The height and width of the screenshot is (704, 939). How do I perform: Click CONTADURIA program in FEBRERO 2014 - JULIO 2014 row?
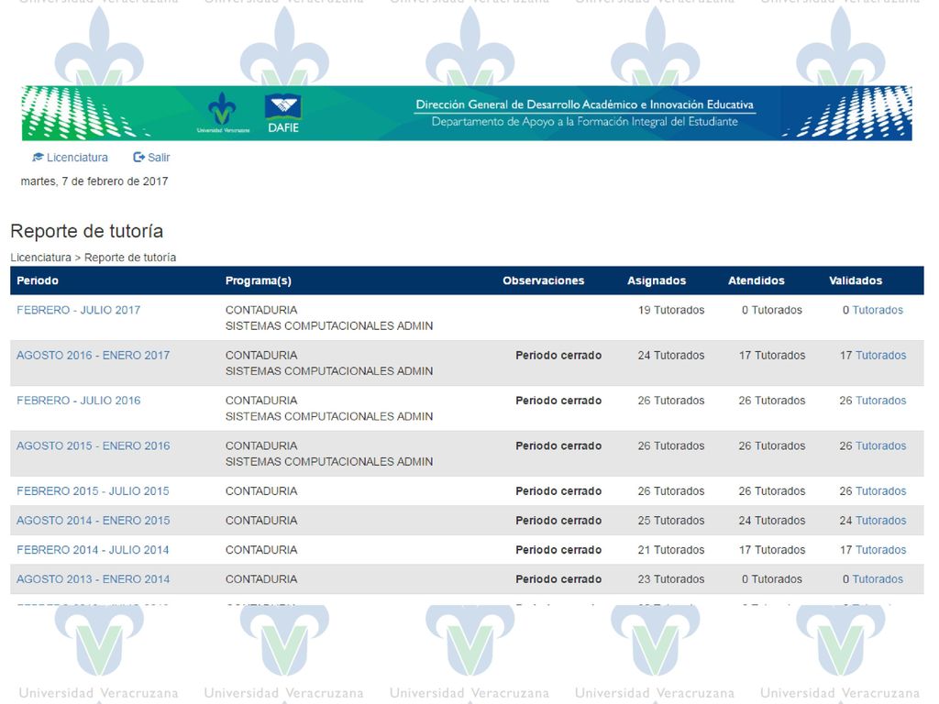[x=261, y=550]
